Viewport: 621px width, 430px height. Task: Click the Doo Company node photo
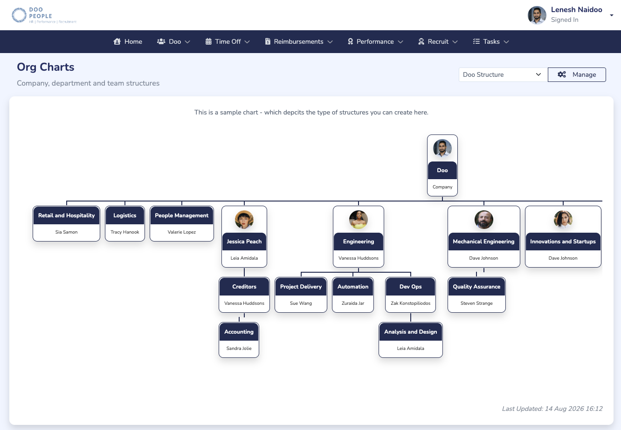(x=442, y=148)
